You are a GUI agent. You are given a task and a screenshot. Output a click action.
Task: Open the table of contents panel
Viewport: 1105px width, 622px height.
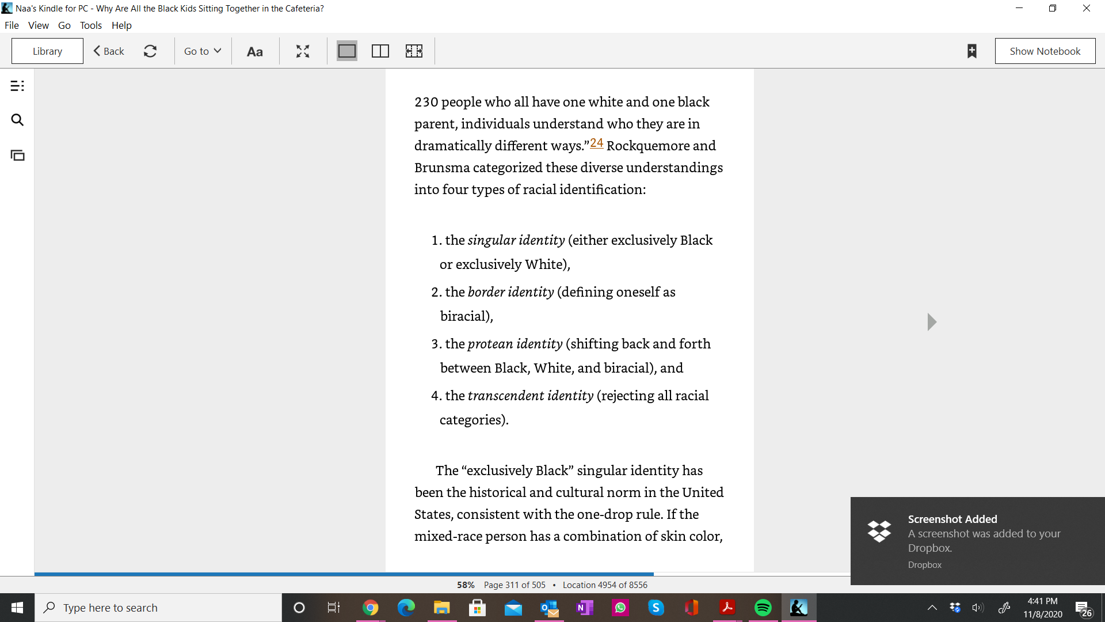click(x=17, y=86)
